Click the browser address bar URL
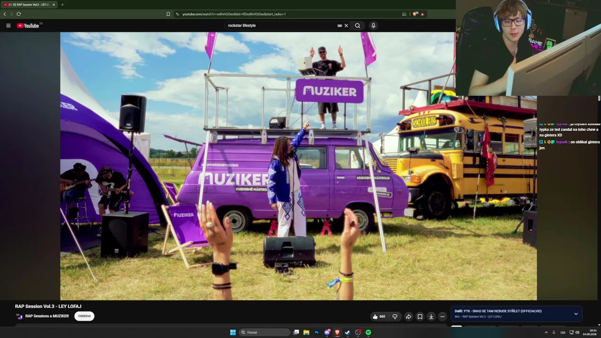 [x=234, y=14]
